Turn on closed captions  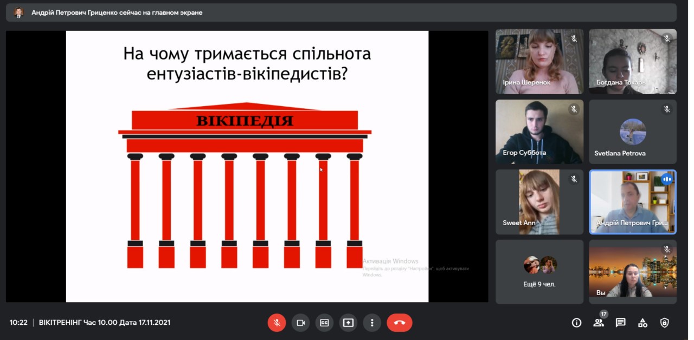(x=324, y=323)
